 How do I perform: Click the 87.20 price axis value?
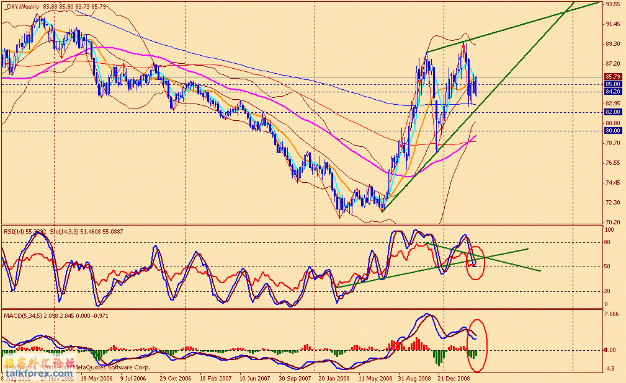613,64
